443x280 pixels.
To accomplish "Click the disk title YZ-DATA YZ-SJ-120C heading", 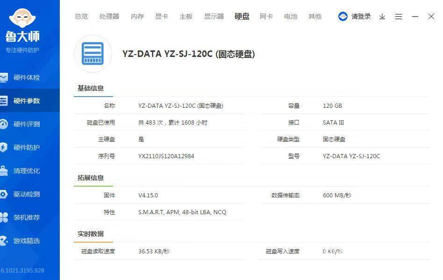I will 189,54.
